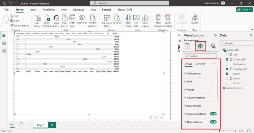The height and width of the screenshot is (133, 254).
Task: Select the General formatting tab
Action: (200, 64)
